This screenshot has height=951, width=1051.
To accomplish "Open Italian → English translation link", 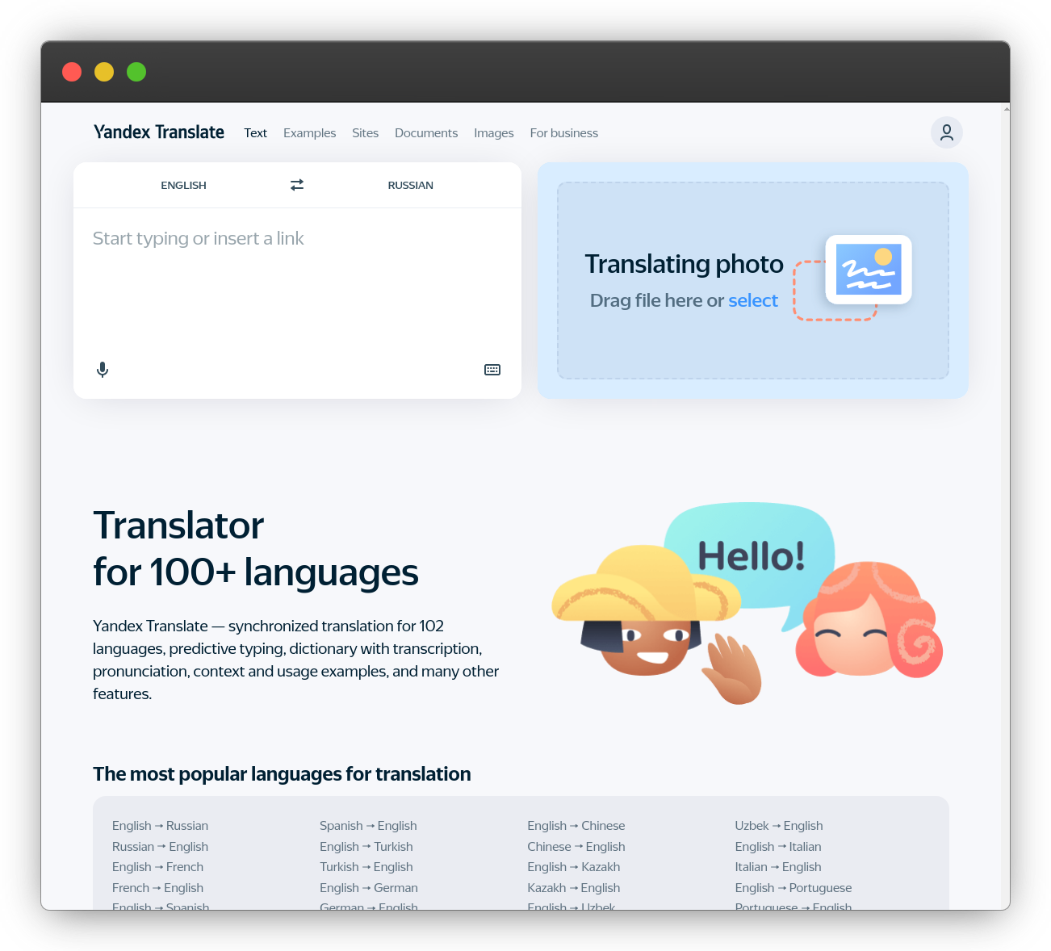I will coord(778,867).
